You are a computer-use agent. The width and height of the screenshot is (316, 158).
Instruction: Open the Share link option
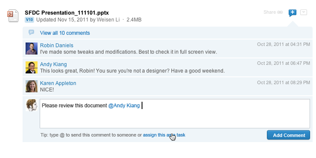273,12
